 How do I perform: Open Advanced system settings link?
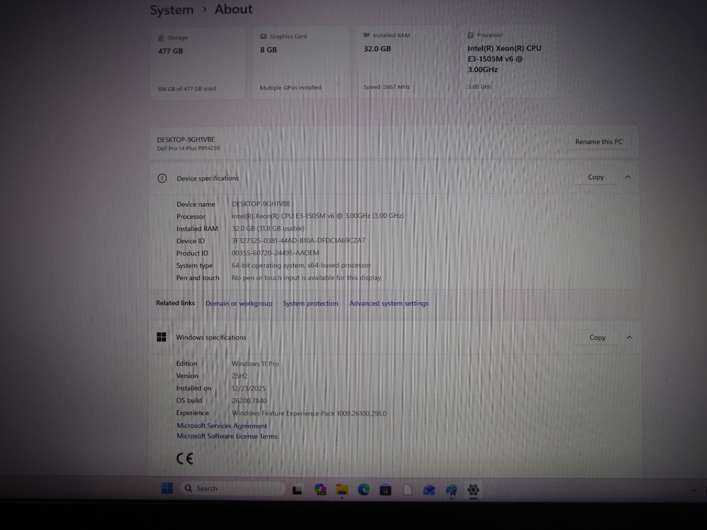click(x=389, y=303)
